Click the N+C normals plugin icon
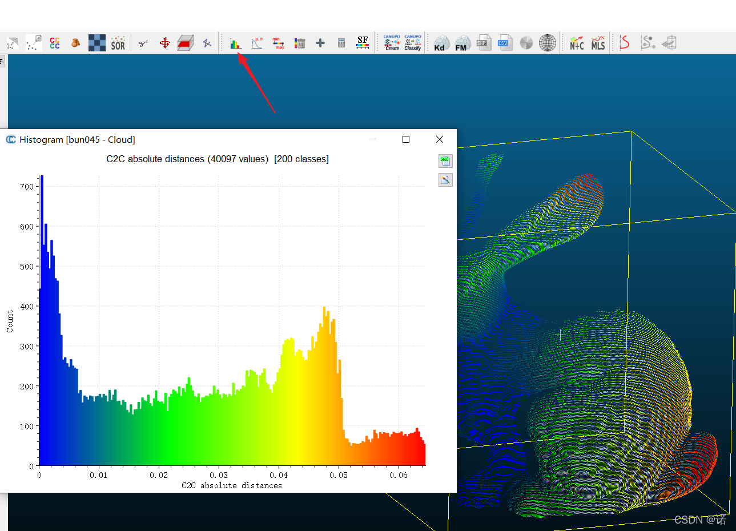 pyautogui.click(x=577, y=42)
